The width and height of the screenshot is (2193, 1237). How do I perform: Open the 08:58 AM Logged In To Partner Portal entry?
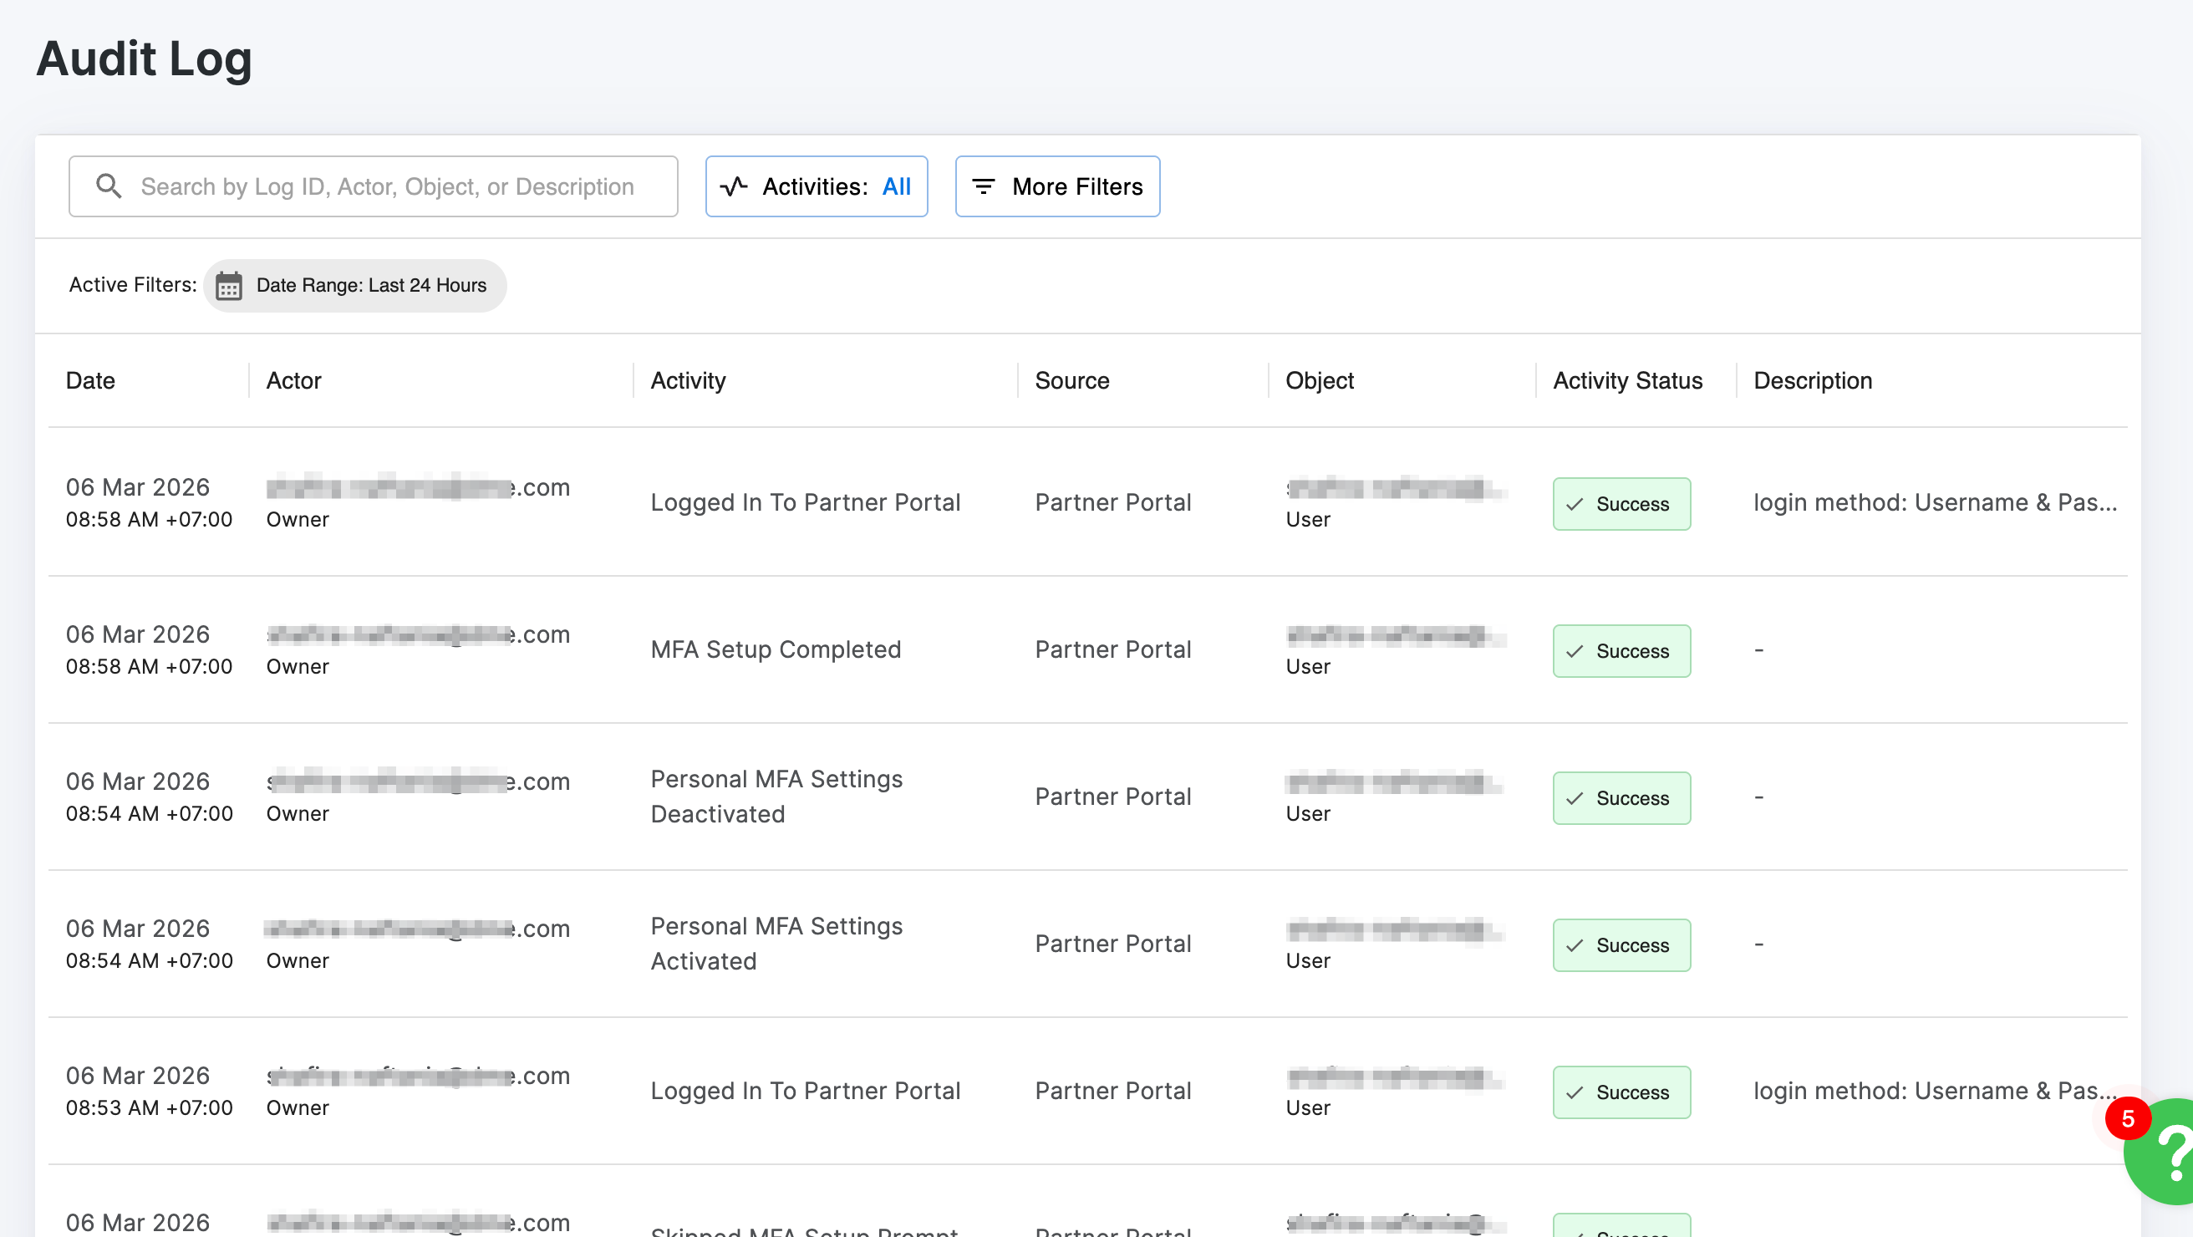coord(805,502)
